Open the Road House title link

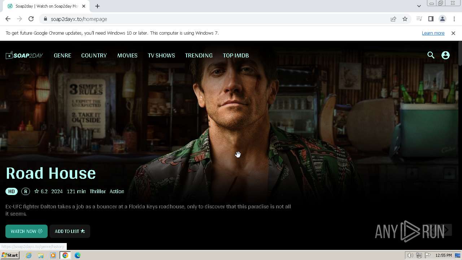point(51,173)
